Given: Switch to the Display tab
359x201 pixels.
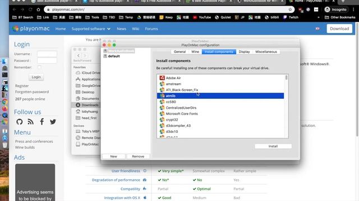Looking at the screenshot, I should click(x=244, y=52).
